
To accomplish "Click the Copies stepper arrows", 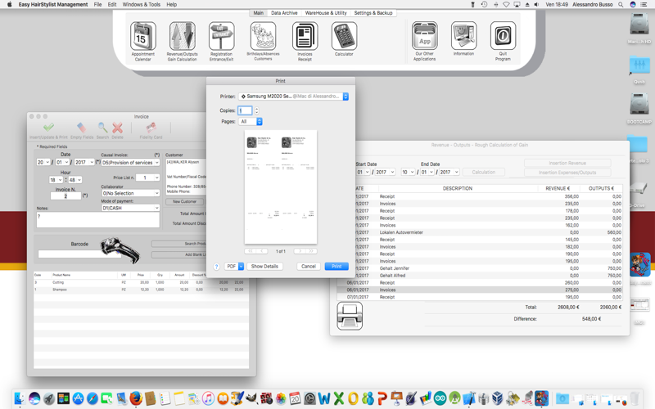I will coord(256,110).
